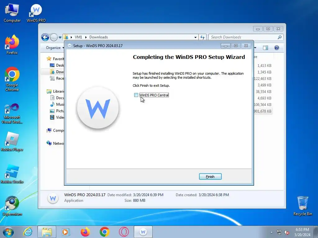The width and height of the screenshot is (318, 238).
Task: Open the taskbar clock and date
Action: point(302,232)
